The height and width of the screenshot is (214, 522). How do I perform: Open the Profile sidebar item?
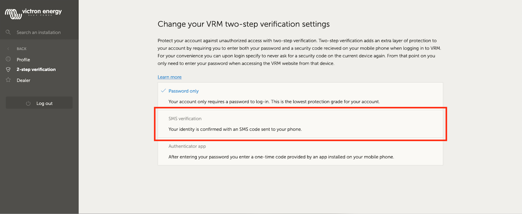[x=23, y=60]
